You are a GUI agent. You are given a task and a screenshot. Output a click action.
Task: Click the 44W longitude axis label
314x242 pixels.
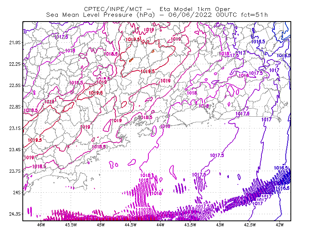coord(161,225)
